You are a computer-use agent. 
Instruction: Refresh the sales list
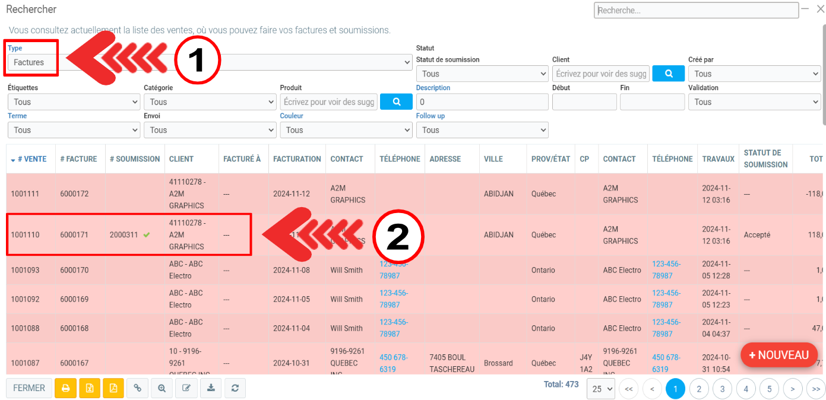[235, 388]
